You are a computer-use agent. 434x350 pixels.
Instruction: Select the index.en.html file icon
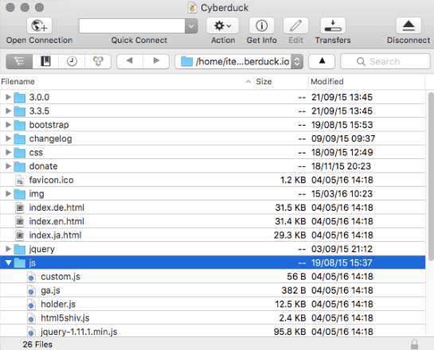(x=20, y=221)
